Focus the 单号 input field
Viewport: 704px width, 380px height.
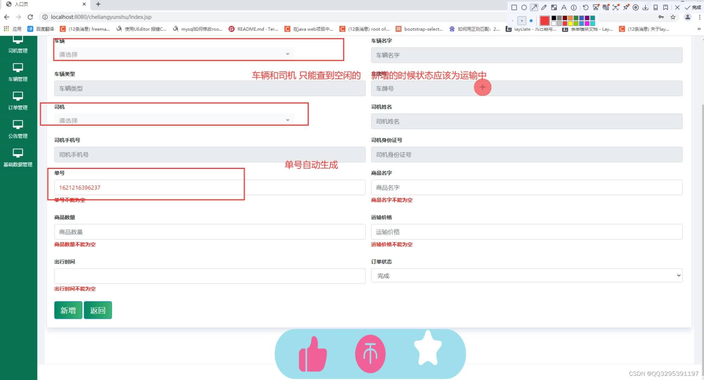click(210, 187)
